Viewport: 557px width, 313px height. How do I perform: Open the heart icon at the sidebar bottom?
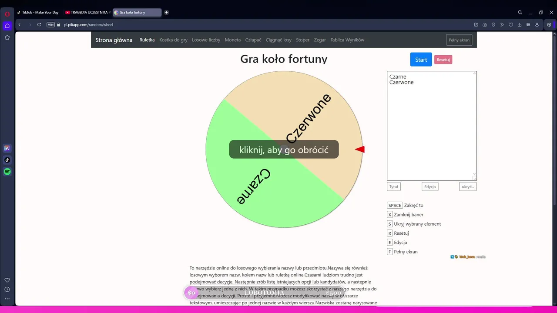tap(7, 280)
